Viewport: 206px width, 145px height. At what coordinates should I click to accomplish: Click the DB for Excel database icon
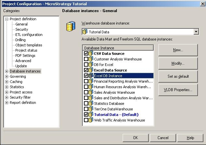point(91,65)
